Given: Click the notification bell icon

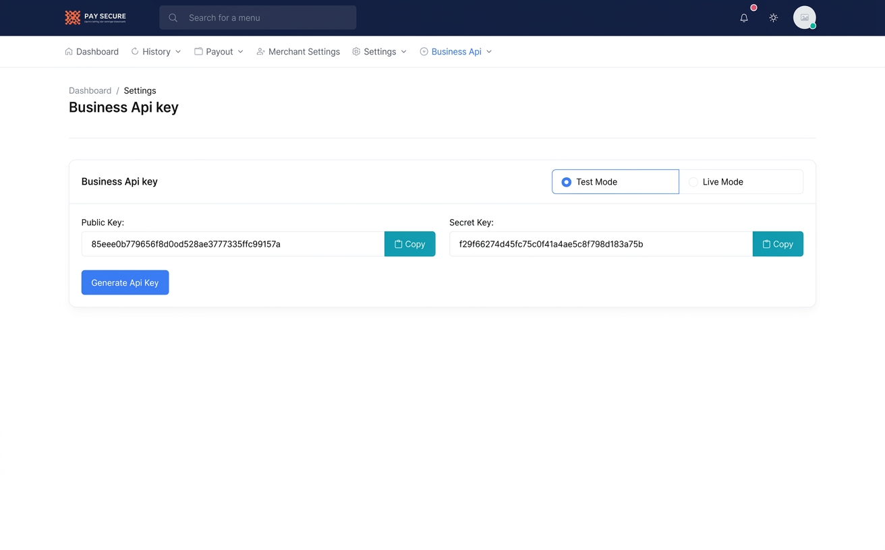Looking at the screenshot, I should tap(744, 18).
